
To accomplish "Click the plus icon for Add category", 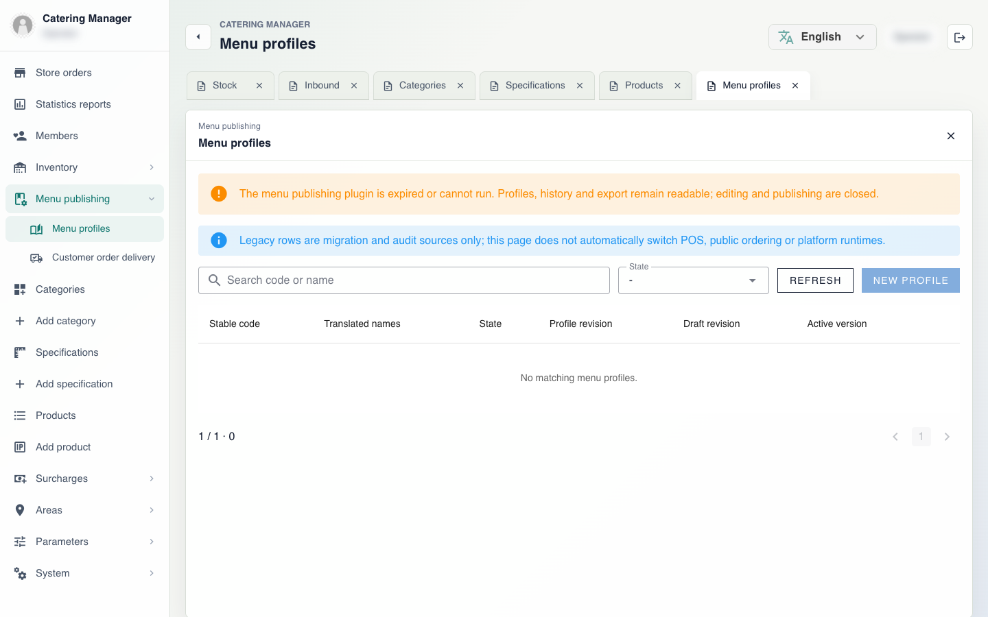I will tap(20, 321).
